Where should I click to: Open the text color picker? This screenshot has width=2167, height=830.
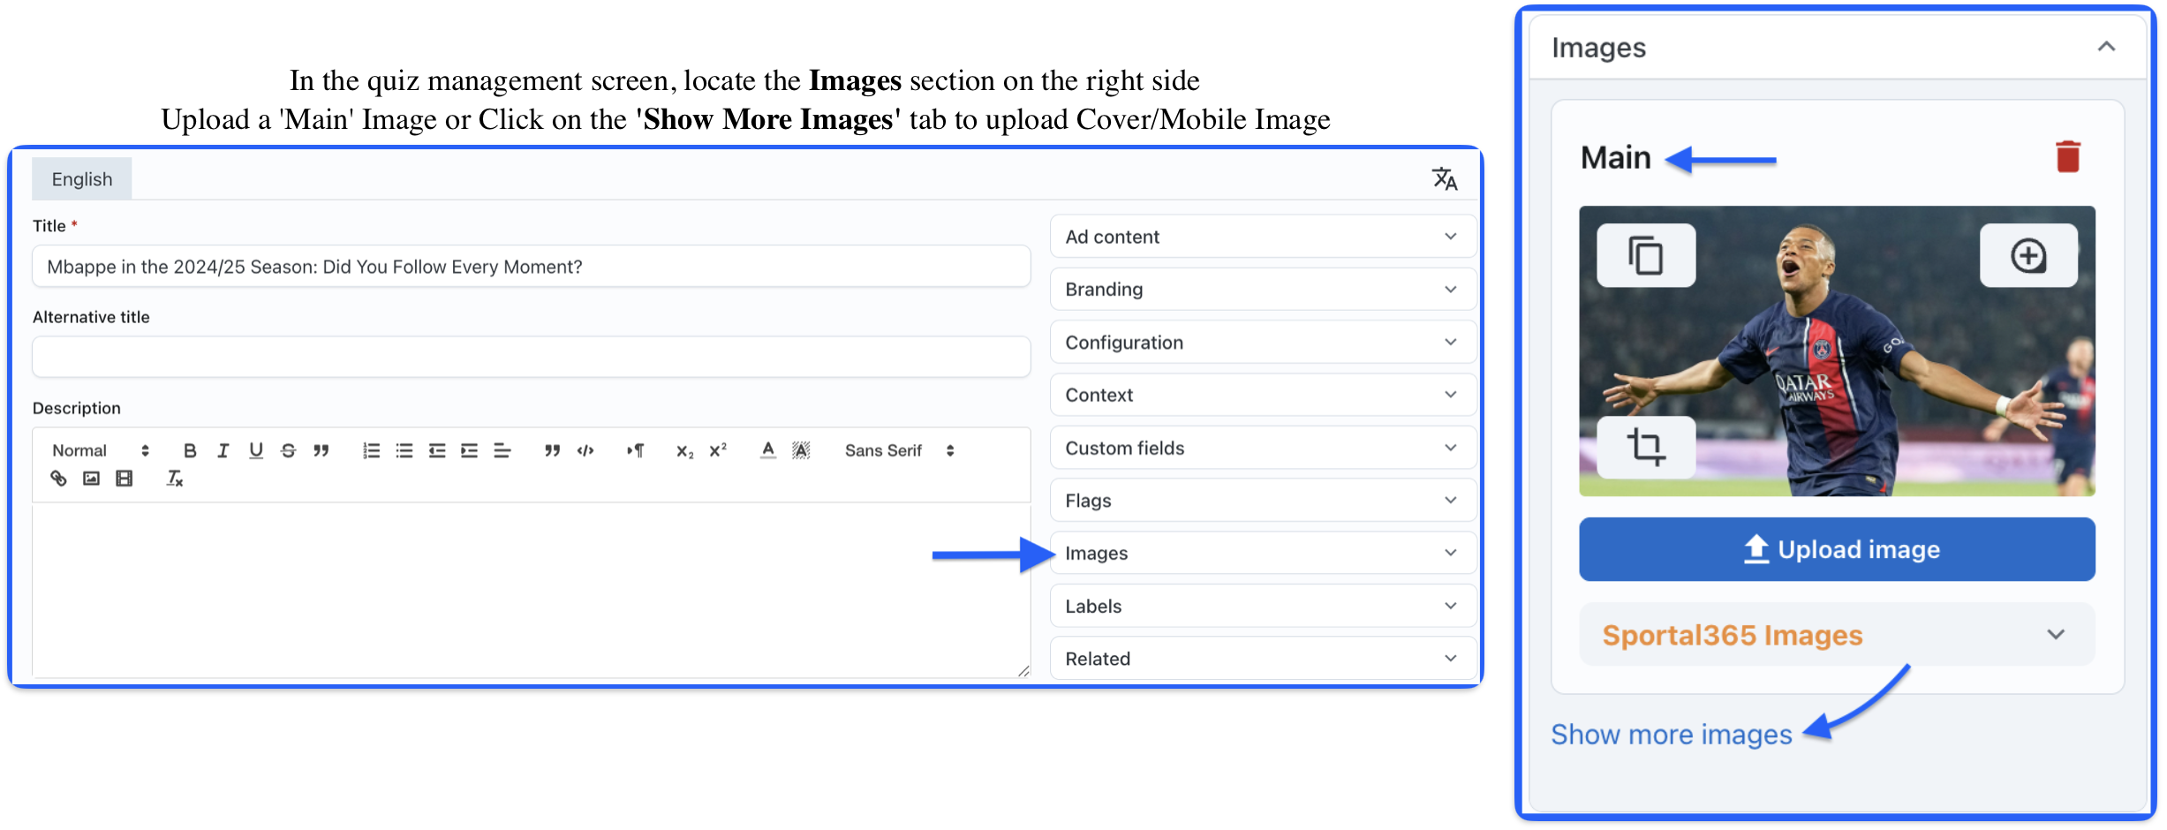pos(768,450)
